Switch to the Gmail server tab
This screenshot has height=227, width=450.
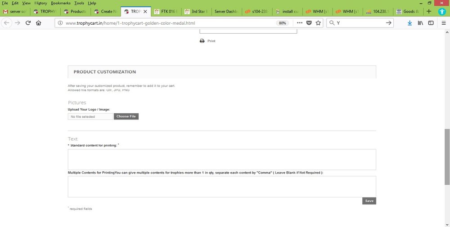click(x=15, y=12)
